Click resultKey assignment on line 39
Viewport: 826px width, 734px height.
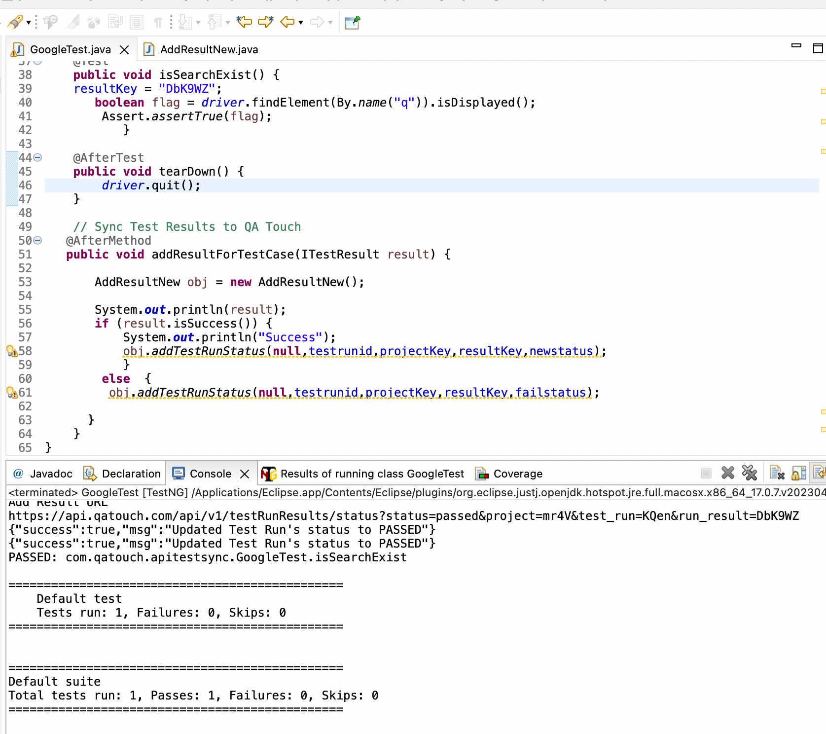tap(147, 89)
